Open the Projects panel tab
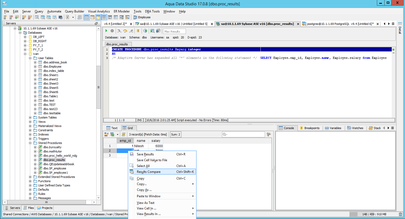 (x=45, y=208)
